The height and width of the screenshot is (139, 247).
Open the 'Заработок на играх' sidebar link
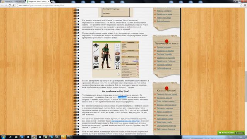pos(164,14)
